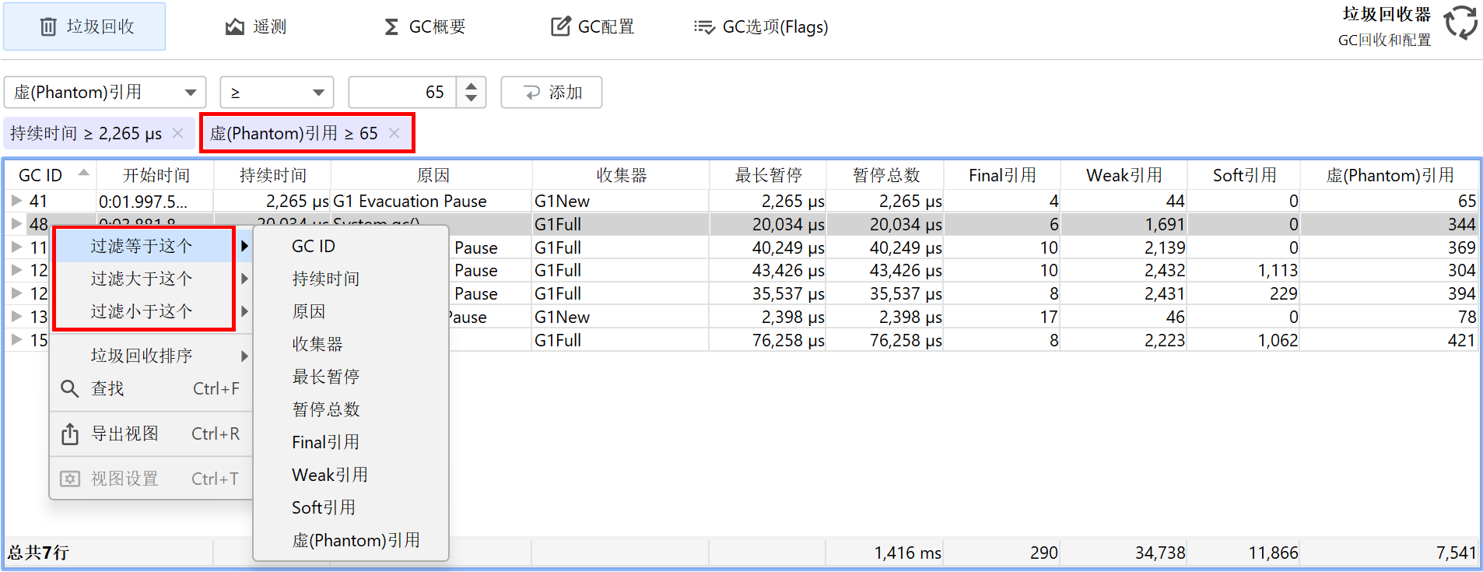Expand the row with 35,537 μs pause
Screen dimensions: 1483x572
(x=16, y=293)
